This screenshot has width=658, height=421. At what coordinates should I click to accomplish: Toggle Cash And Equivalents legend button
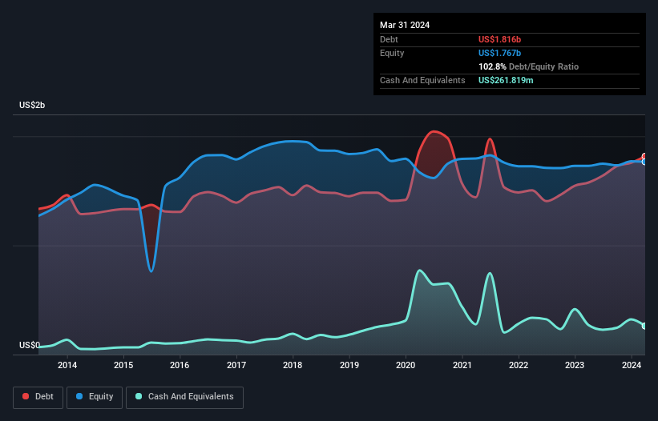coord(184,397)
